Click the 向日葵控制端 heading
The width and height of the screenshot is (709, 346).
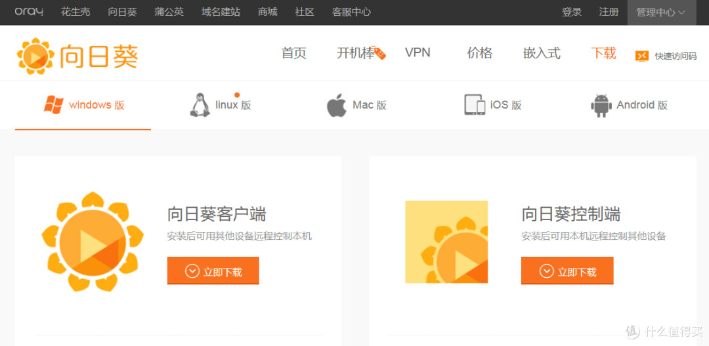[x=570, y=214]
